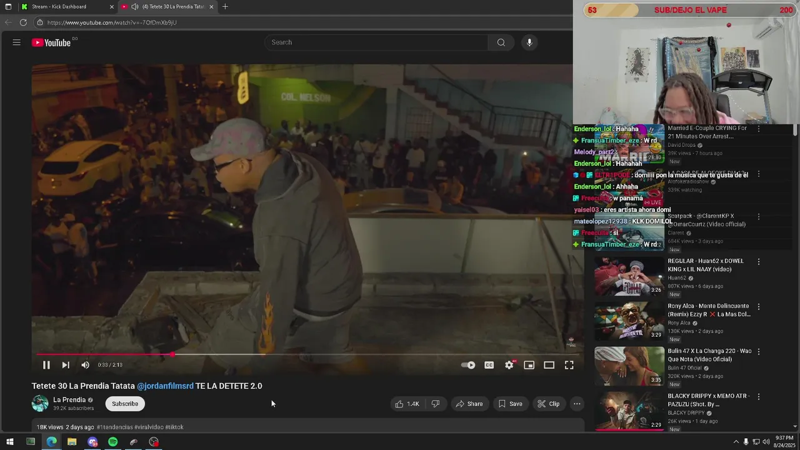
Task: Toggle autoplay switch in the player
Action: 468,365
